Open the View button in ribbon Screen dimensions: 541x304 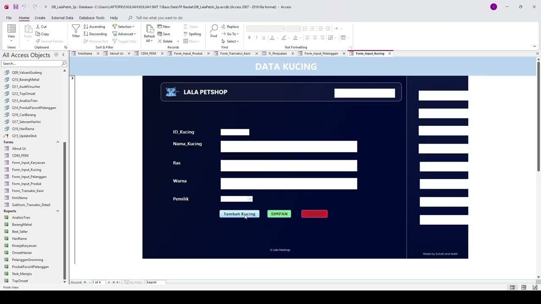click(11, 33)
